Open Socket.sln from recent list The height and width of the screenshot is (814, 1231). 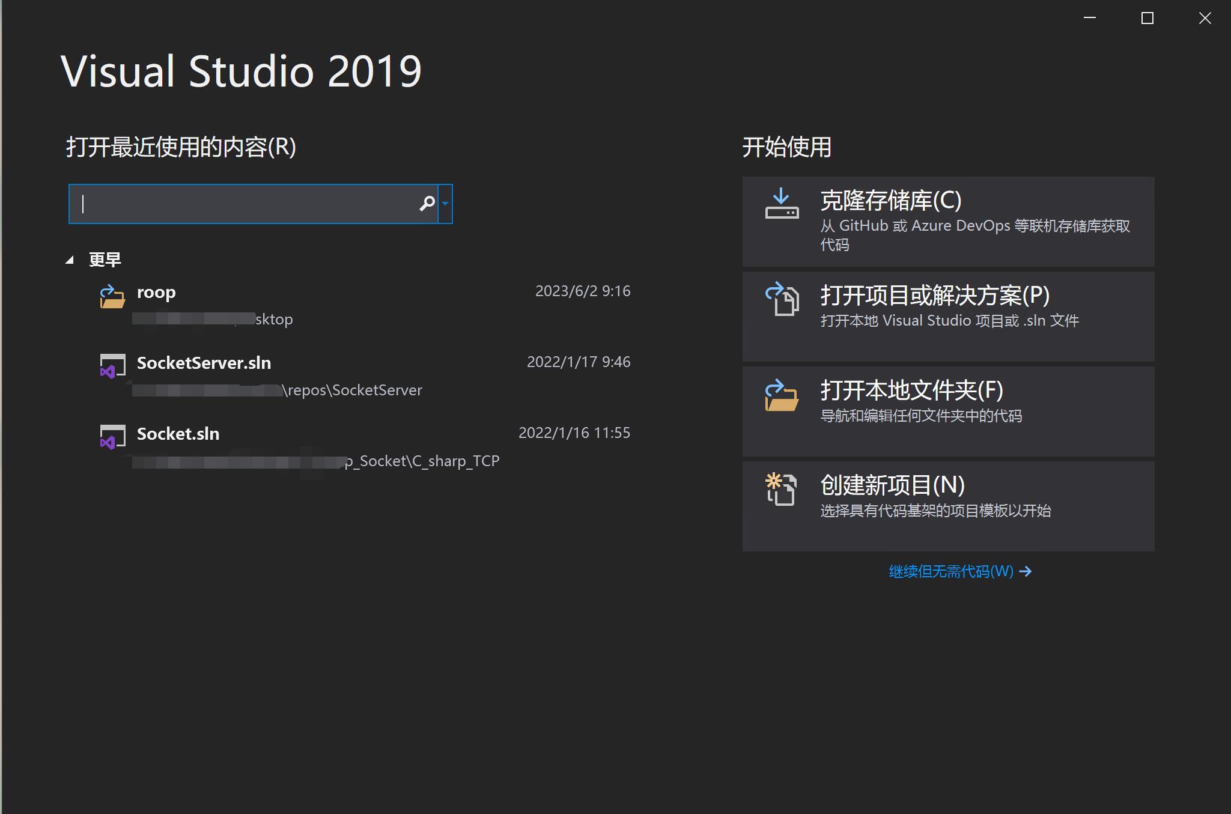tap(365, 447)
